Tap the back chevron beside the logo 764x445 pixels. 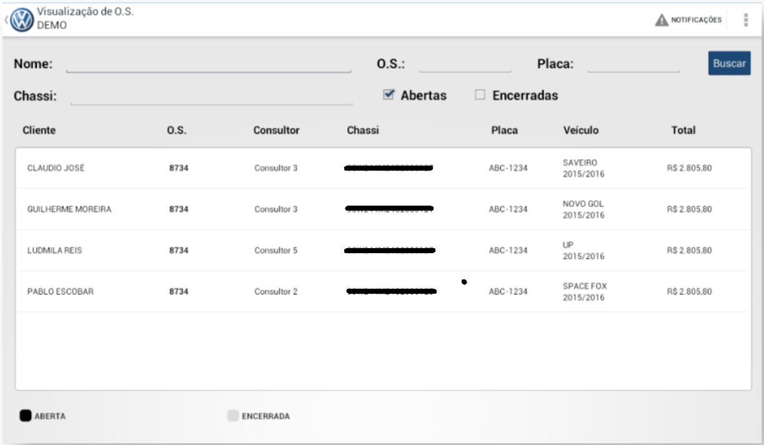[x=6, y=20]
